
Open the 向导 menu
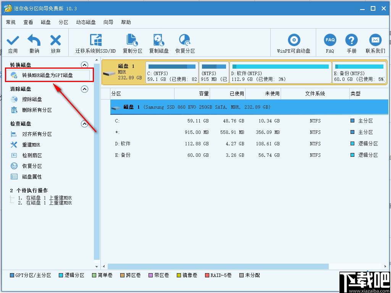click(108, 22)
